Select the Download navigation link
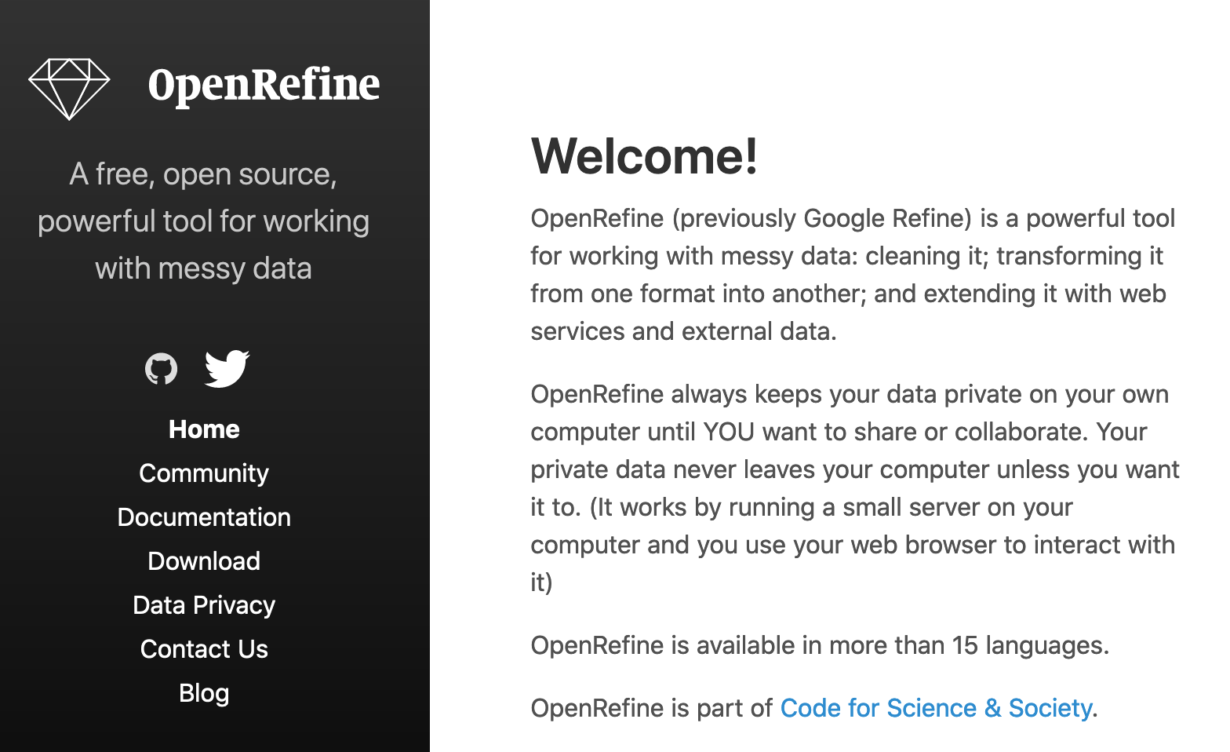 (x=204, y=561)
